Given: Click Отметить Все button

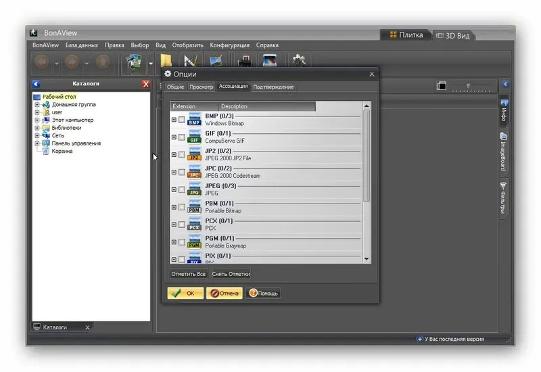Looking at the screenshot, I should pyautogui.click(x=189, y=274).
